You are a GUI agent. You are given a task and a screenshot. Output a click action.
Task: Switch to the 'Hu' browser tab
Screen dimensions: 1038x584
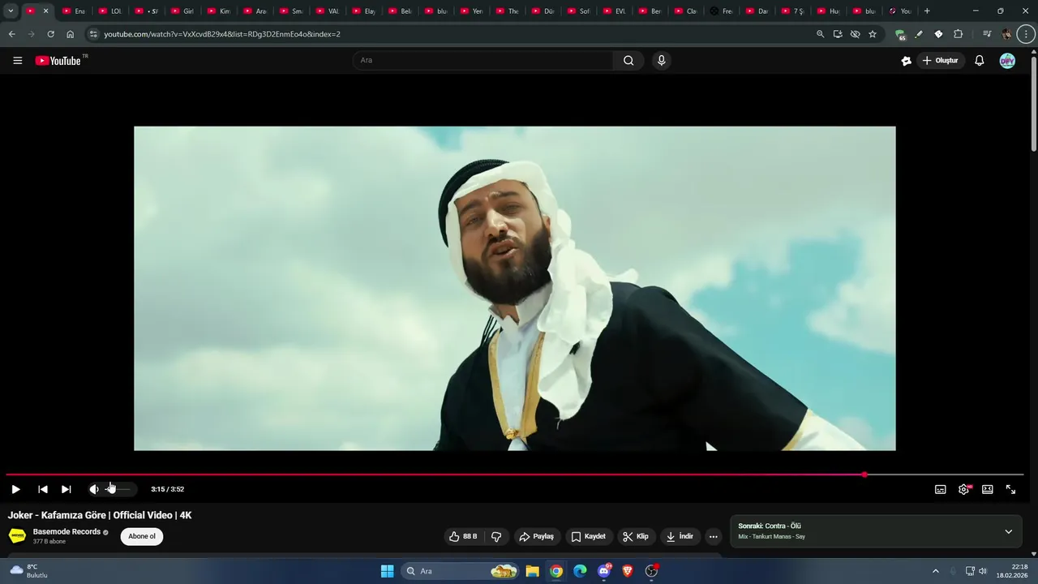point(829,11)
